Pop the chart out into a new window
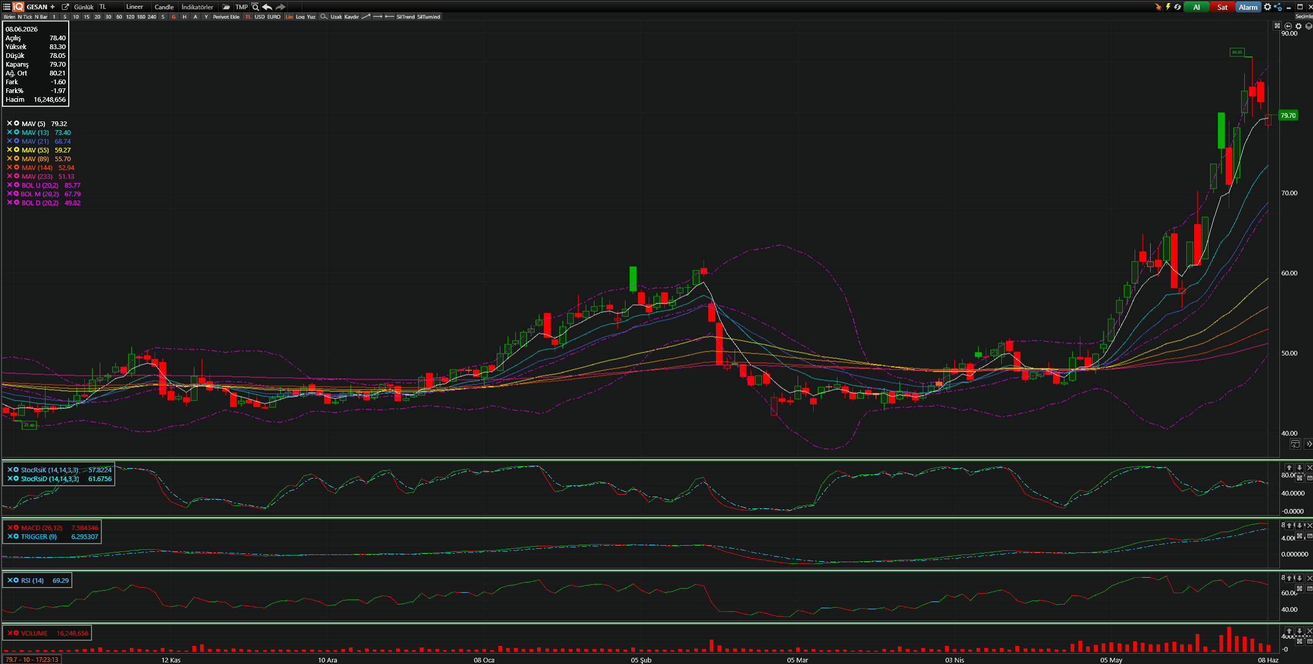1313x664 pixels. click(65, 7)
